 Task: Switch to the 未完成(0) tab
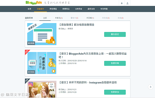[106, 18]
